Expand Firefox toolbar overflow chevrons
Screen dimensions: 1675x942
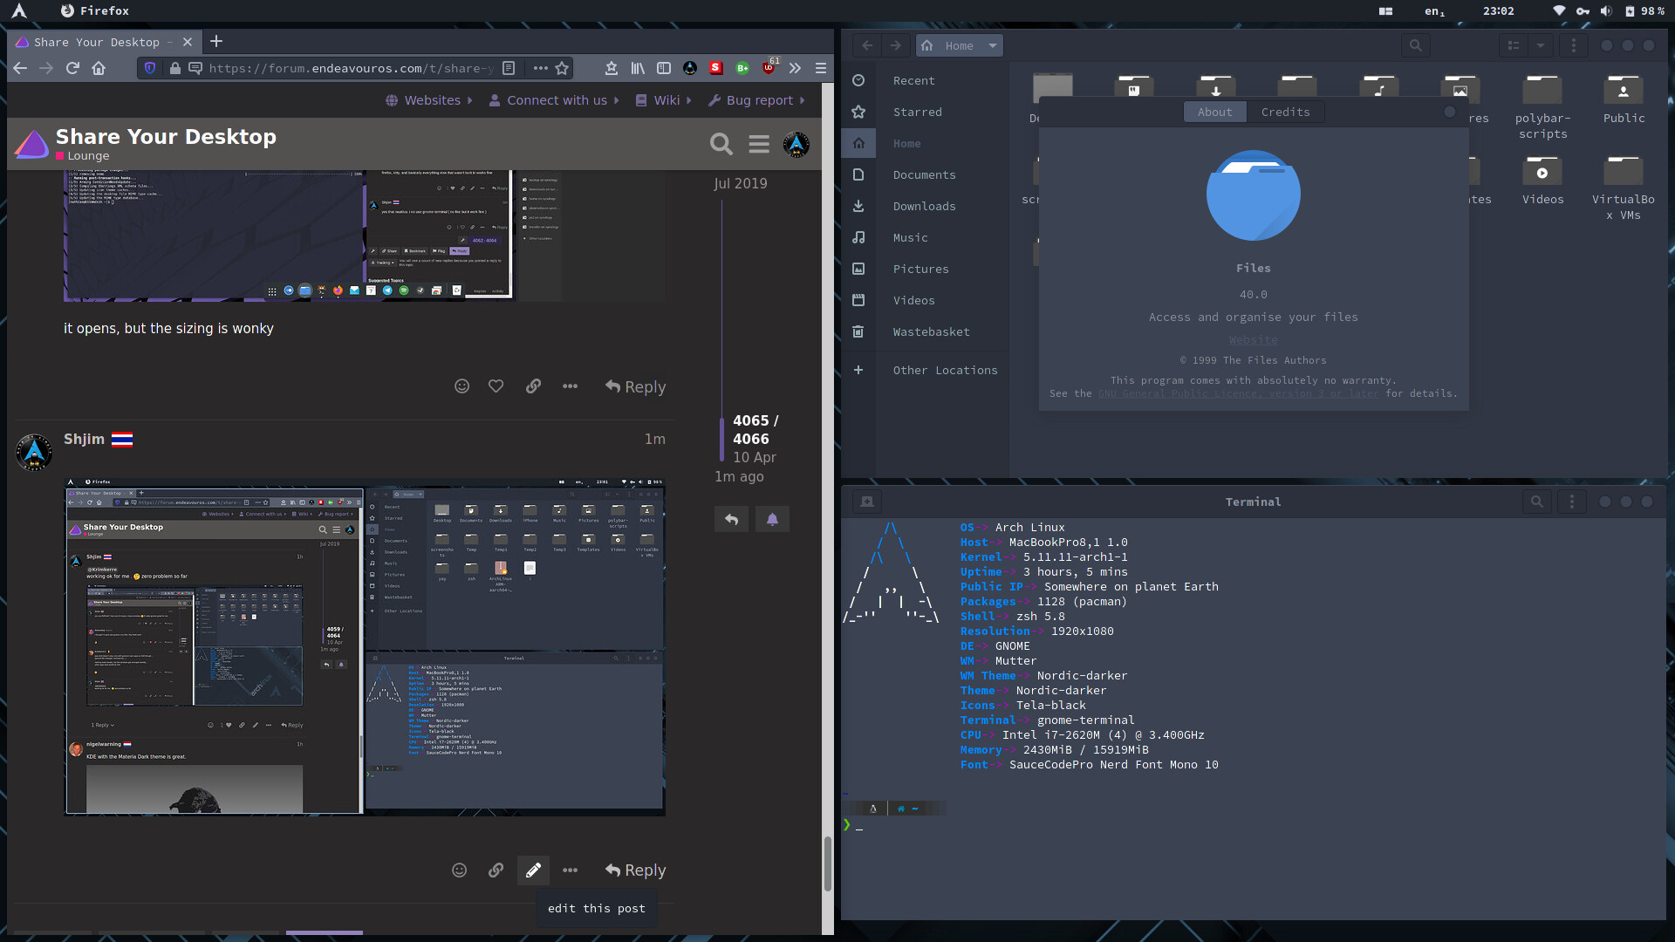pyautogui.click(x=795, y=68)
